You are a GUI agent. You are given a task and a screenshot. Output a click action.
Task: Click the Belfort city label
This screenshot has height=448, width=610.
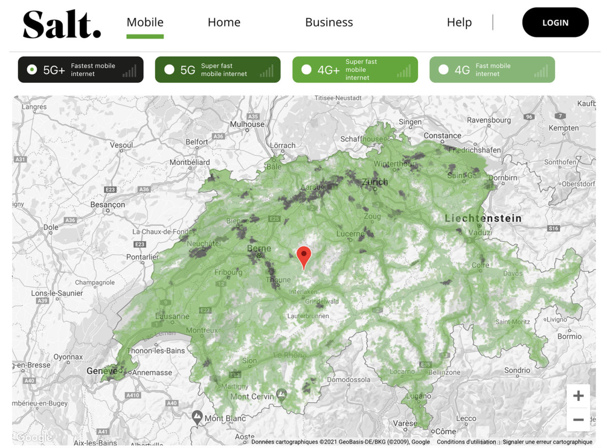197,142
